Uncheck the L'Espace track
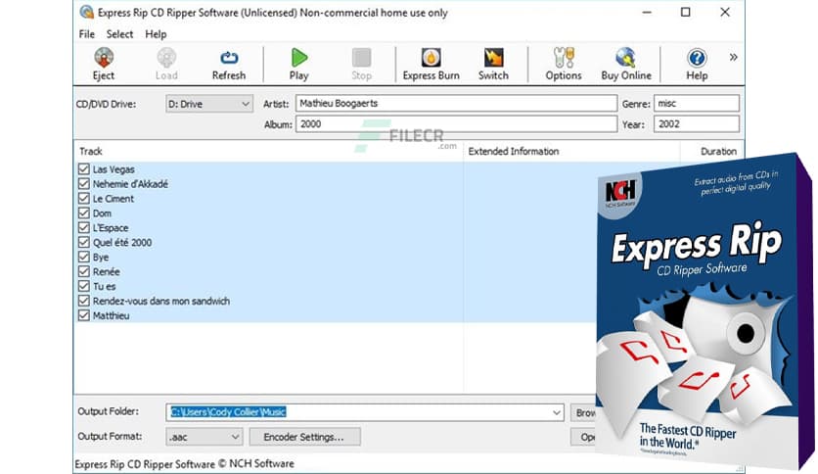 point(83,227)
